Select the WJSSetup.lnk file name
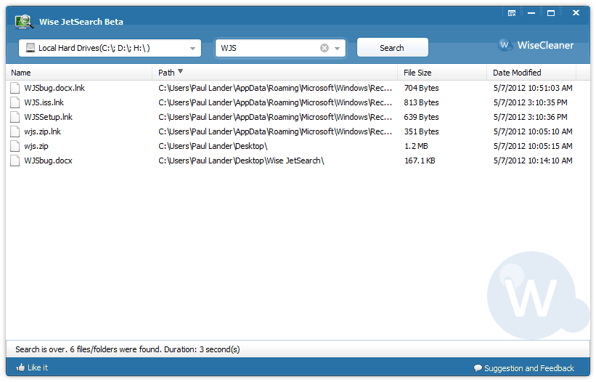 coord(48,117)
